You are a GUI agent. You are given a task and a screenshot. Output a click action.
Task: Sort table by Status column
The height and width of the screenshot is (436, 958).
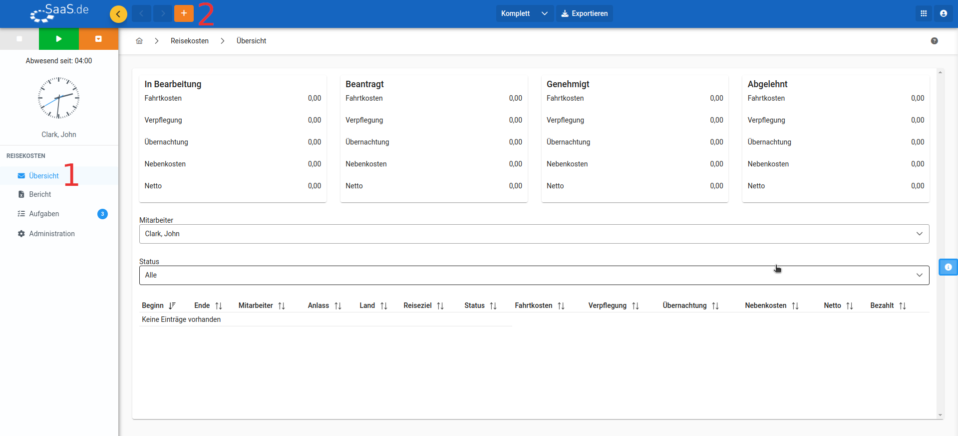point(480,305)
